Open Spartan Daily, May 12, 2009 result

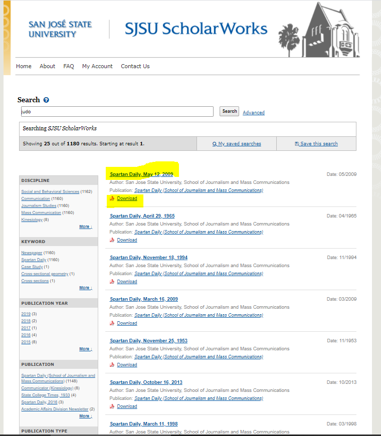point(141,174)
